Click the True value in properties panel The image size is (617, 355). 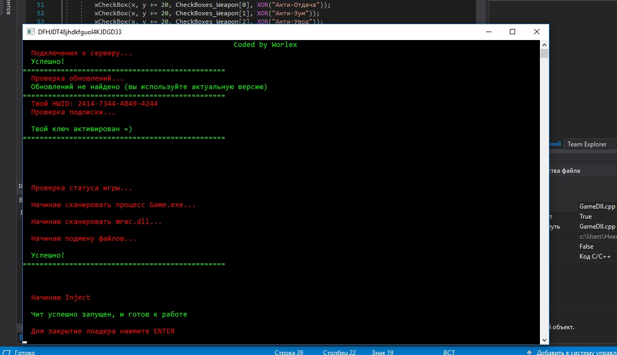coord(585,216)
